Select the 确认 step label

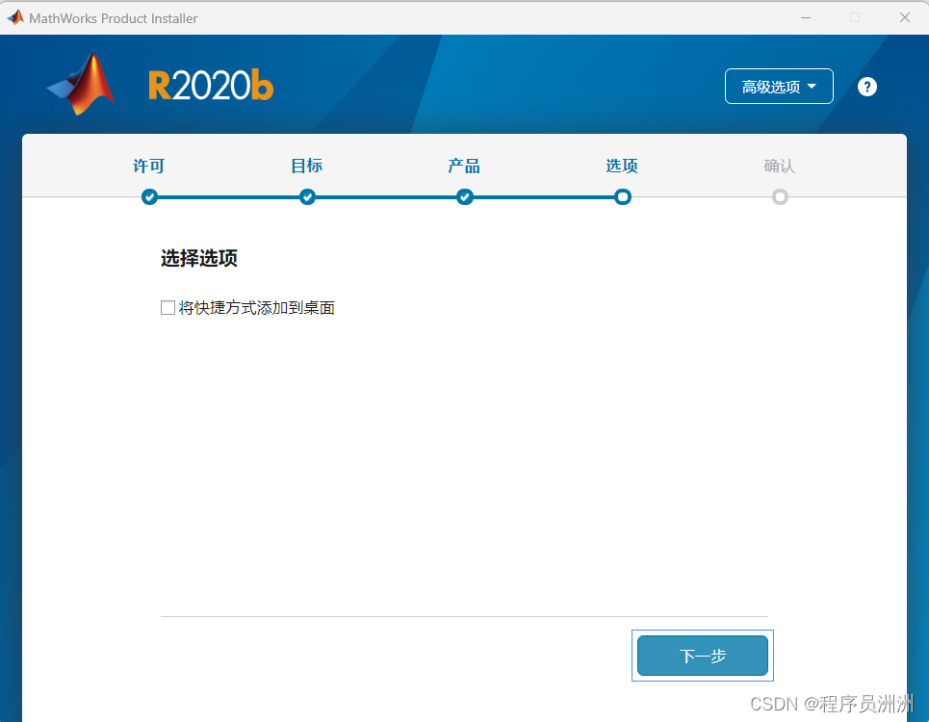[x=779, y=166]
